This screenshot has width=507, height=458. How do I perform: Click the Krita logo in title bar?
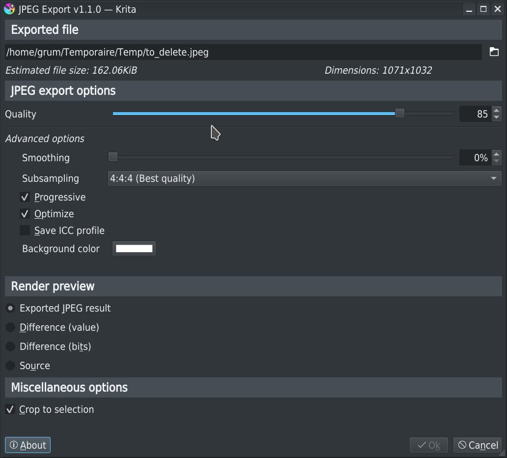coord(9,9)
